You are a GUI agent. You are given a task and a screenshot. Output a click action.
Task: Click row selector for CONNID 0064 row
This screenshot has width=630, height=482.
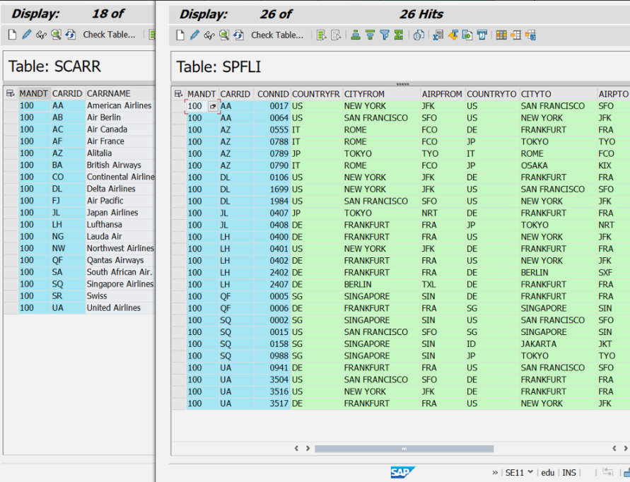click(x=179, y=118)
